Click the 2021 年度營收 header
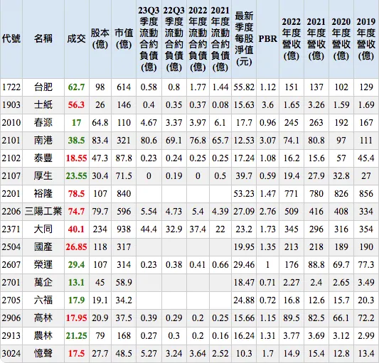The width and height of the screenshot is (379, 363). (316, 38)
